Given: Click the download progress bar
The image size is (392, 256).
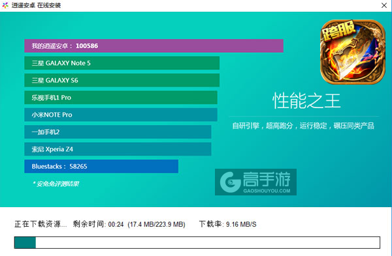Looking at the screenshot, I should (x=197, y=242).
